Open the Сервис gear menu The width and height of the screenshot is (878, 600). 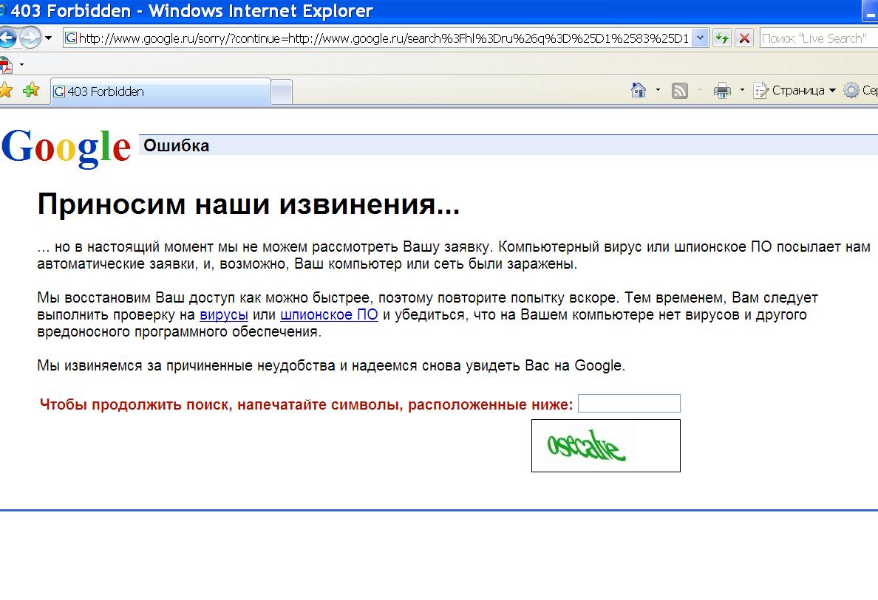[x=860, y=90]
